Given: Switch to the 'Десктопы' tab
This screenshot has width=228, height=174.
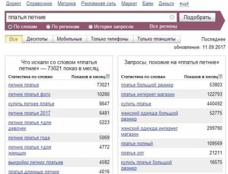Looking at the screenshot, I should [37, 39].
